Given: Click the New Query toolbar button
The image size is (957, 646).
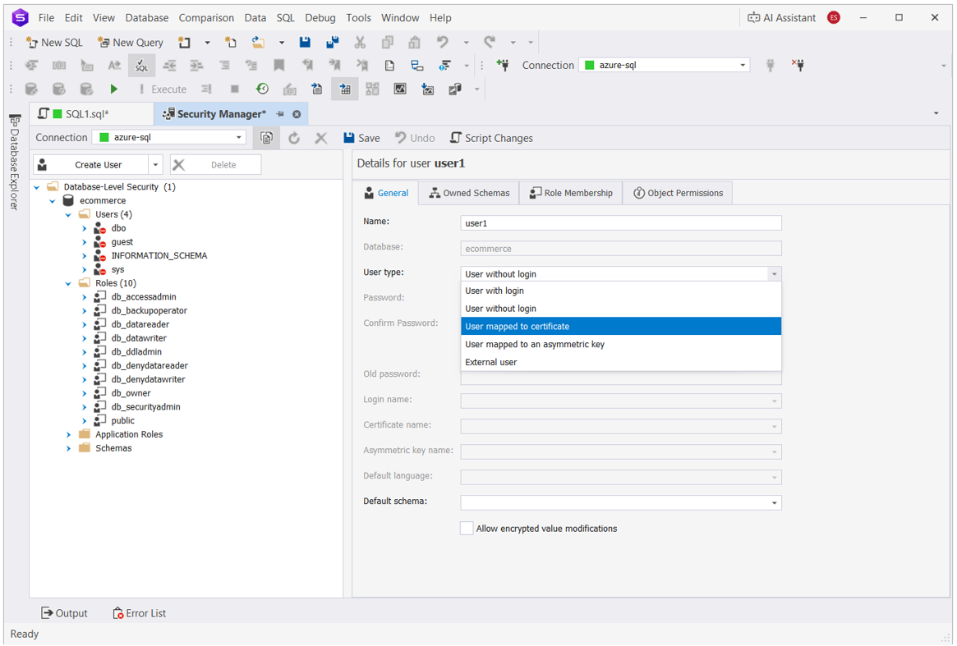Looking at the screenshot, I should point(131,42).
